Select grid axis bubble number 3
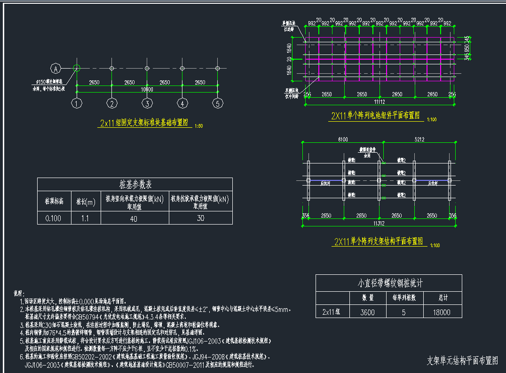506x373 pixels. click(x=147, y=103)
